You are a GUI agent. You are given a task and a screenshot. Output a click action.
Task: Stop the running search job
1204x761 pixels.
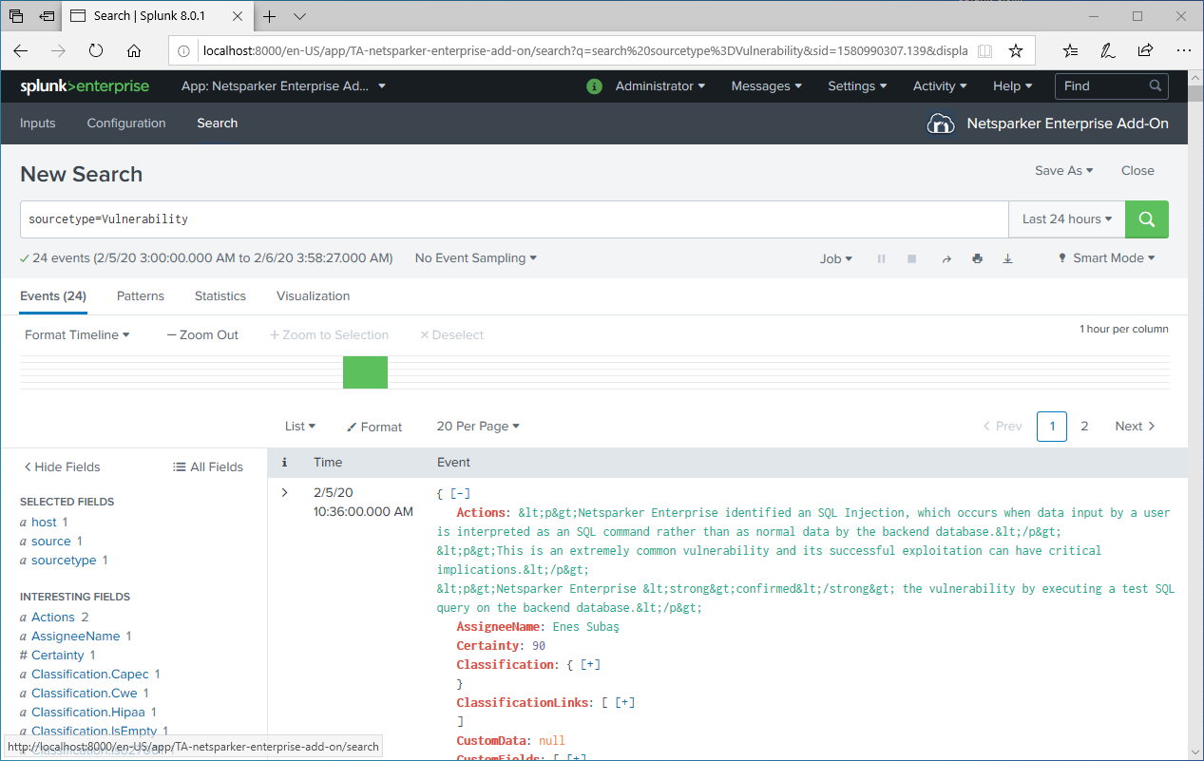(911, 257)
